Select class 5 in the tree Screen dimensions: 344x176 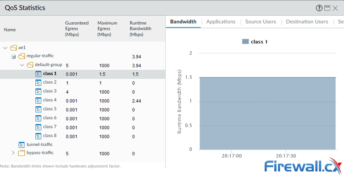click(x=50, y=109)
